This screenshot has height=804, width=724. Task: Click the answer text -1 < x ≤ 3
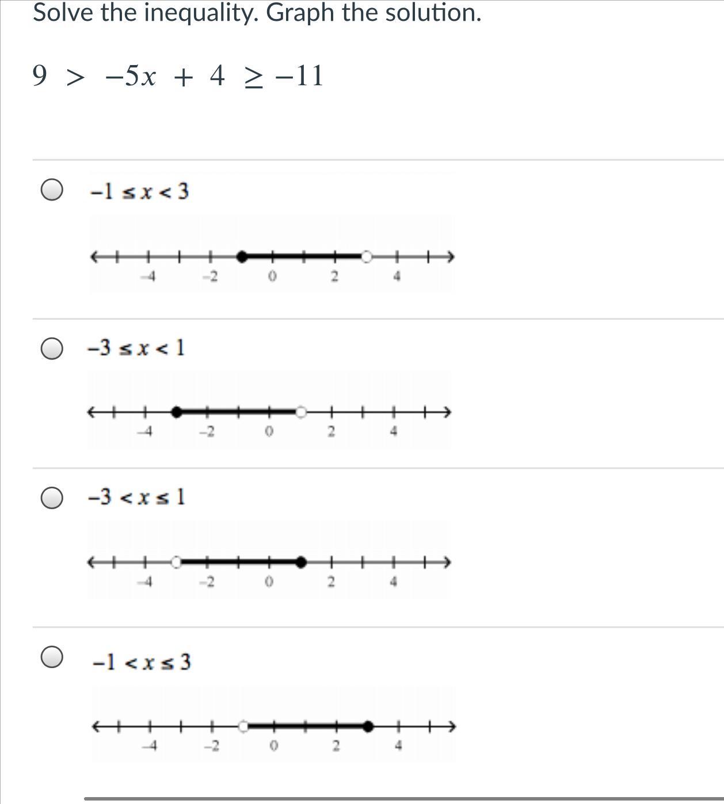click(x=142, y=662)
